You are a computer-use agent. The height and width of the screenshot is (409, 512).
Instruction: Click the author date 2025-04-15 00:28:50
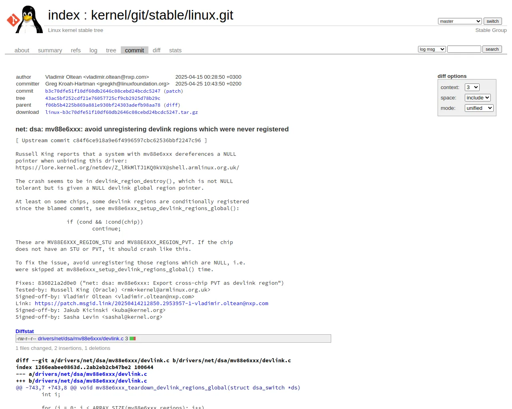208,77
